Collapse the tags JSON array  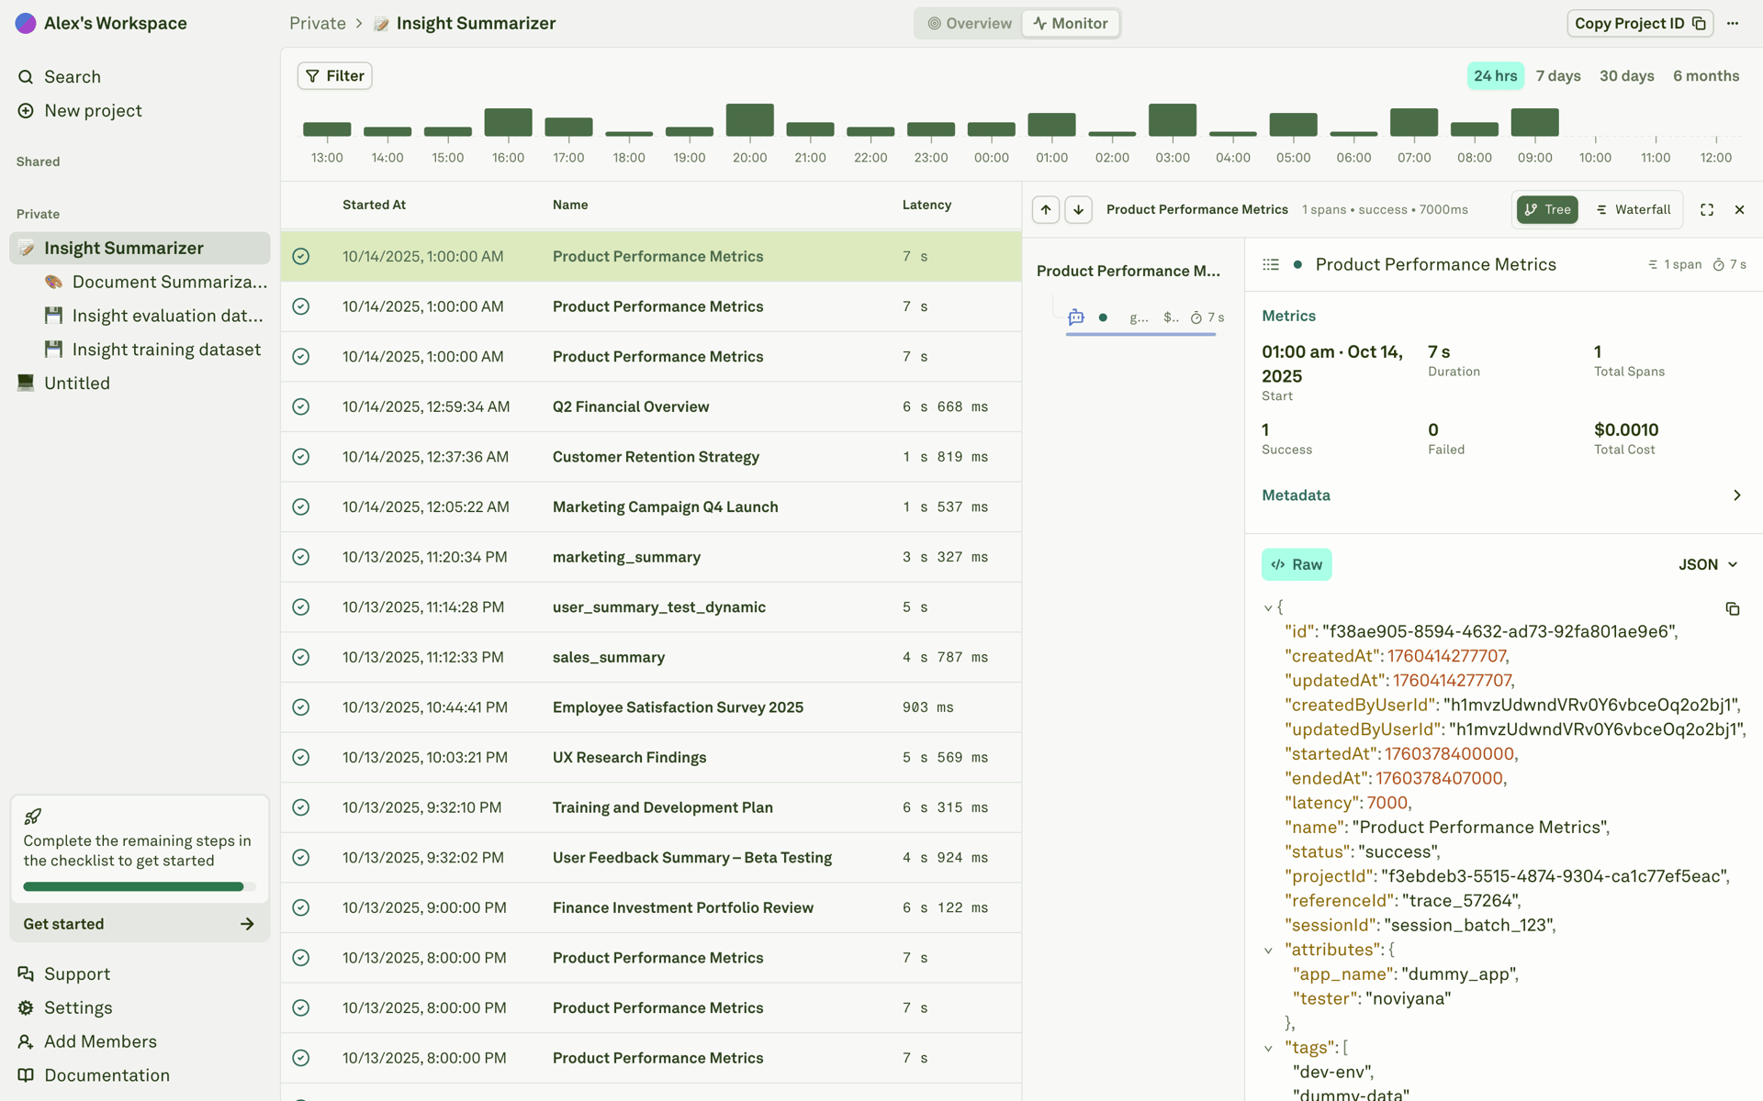tap(1268, 1049)
